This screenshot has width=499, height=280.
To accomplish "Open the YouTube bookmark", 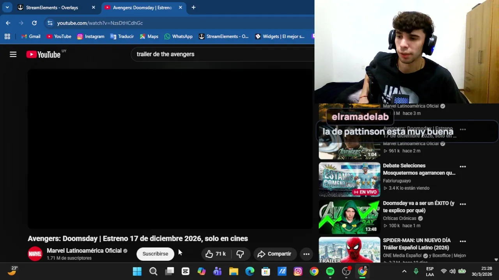I will coord(59,36).
